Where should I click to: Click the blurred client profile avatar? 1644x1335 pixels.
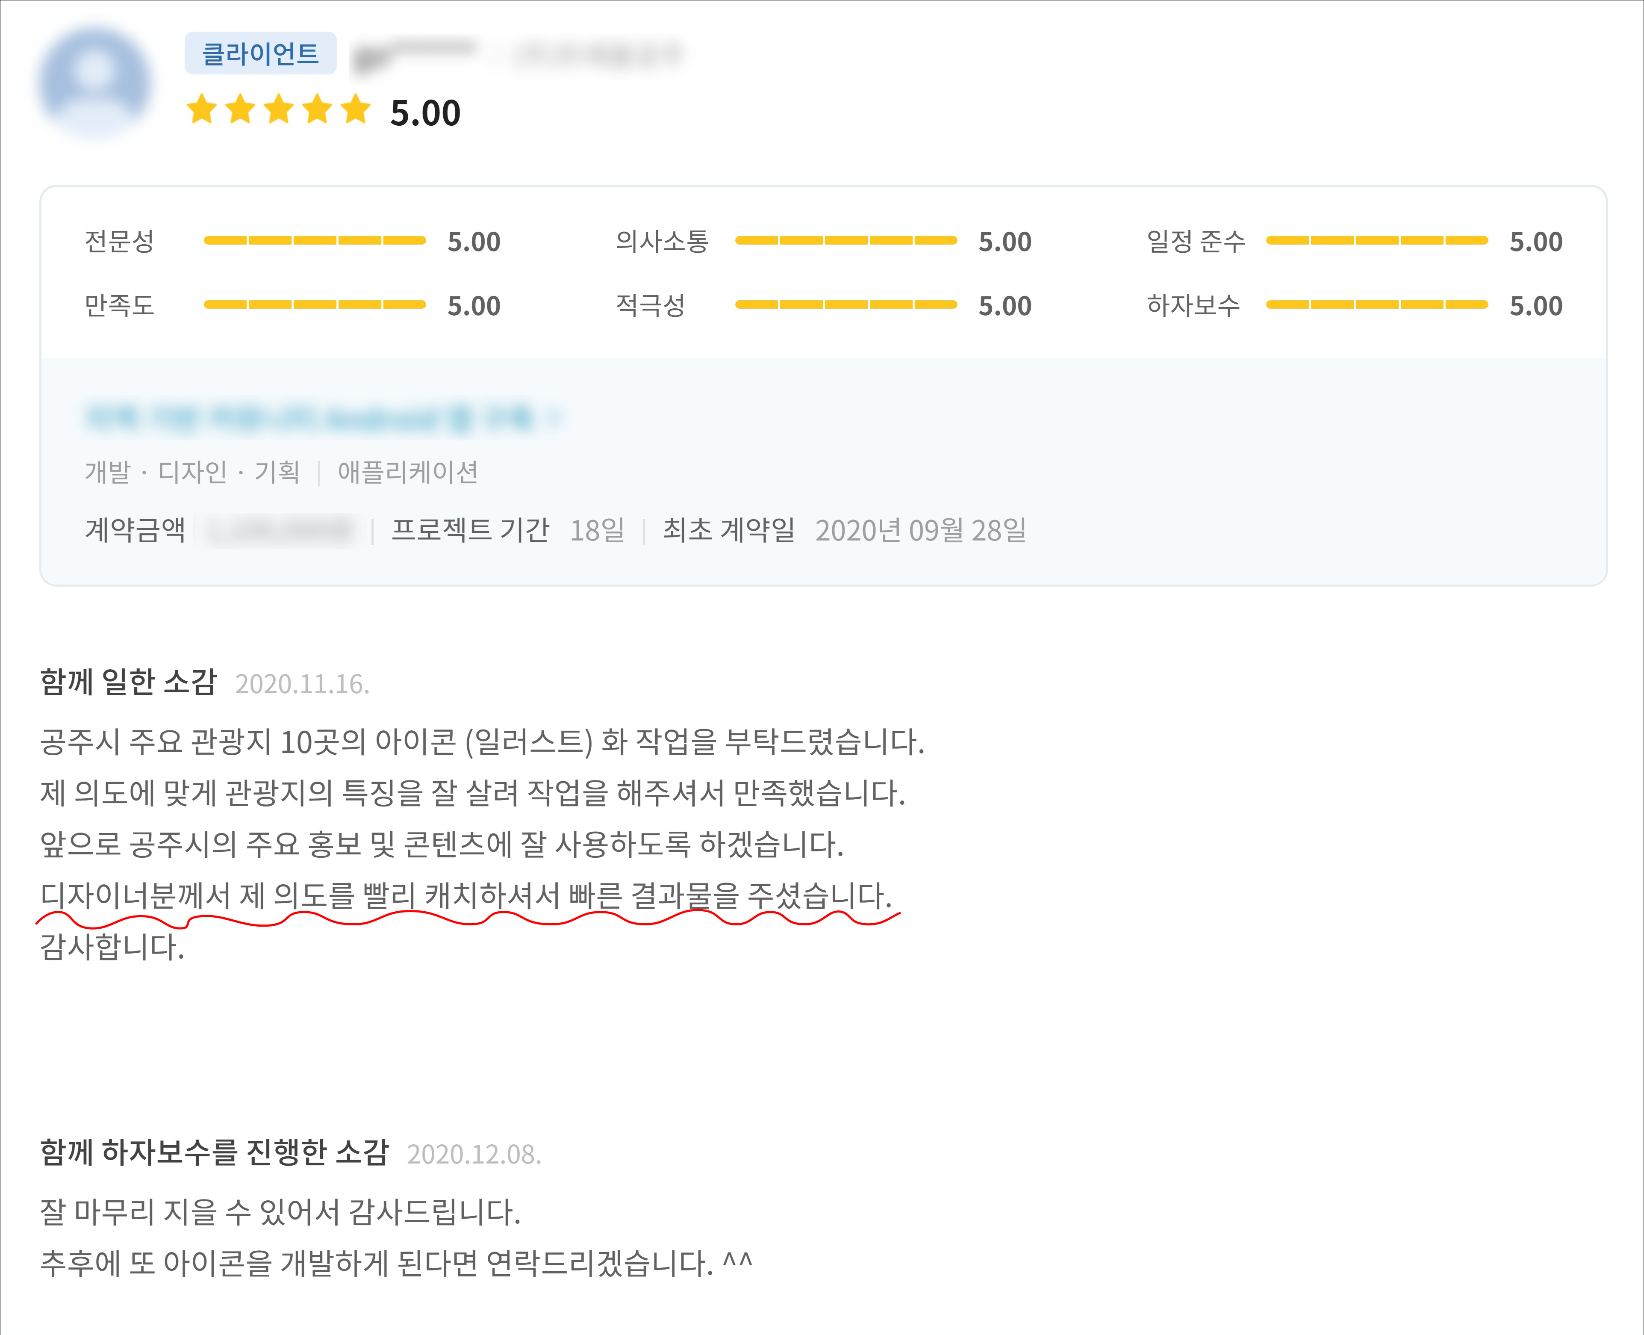tap(94, 82)
